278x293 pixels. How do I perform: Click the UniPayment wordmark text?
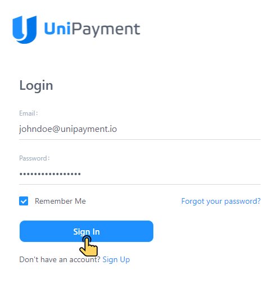pyautogui.click(x=92, y=29)
